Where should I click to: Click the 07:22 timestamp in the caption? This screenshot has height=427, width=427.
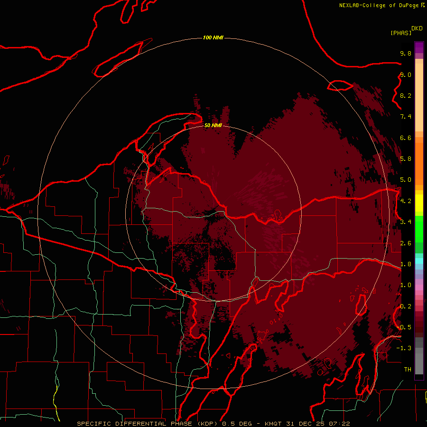pyautogui.click(x=339, y=424)
